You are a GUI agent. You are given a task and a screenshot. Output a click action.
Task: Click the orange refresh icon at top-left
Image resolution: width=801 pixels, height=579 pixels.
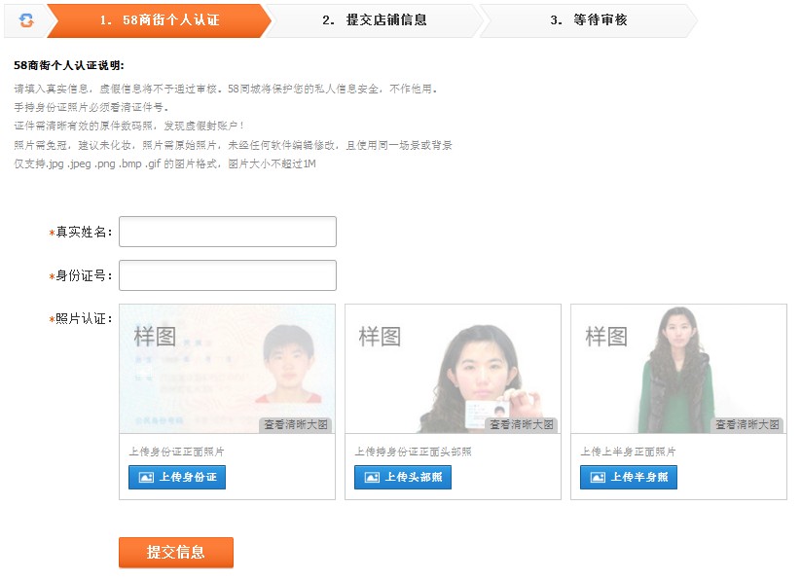pos(26,19)
